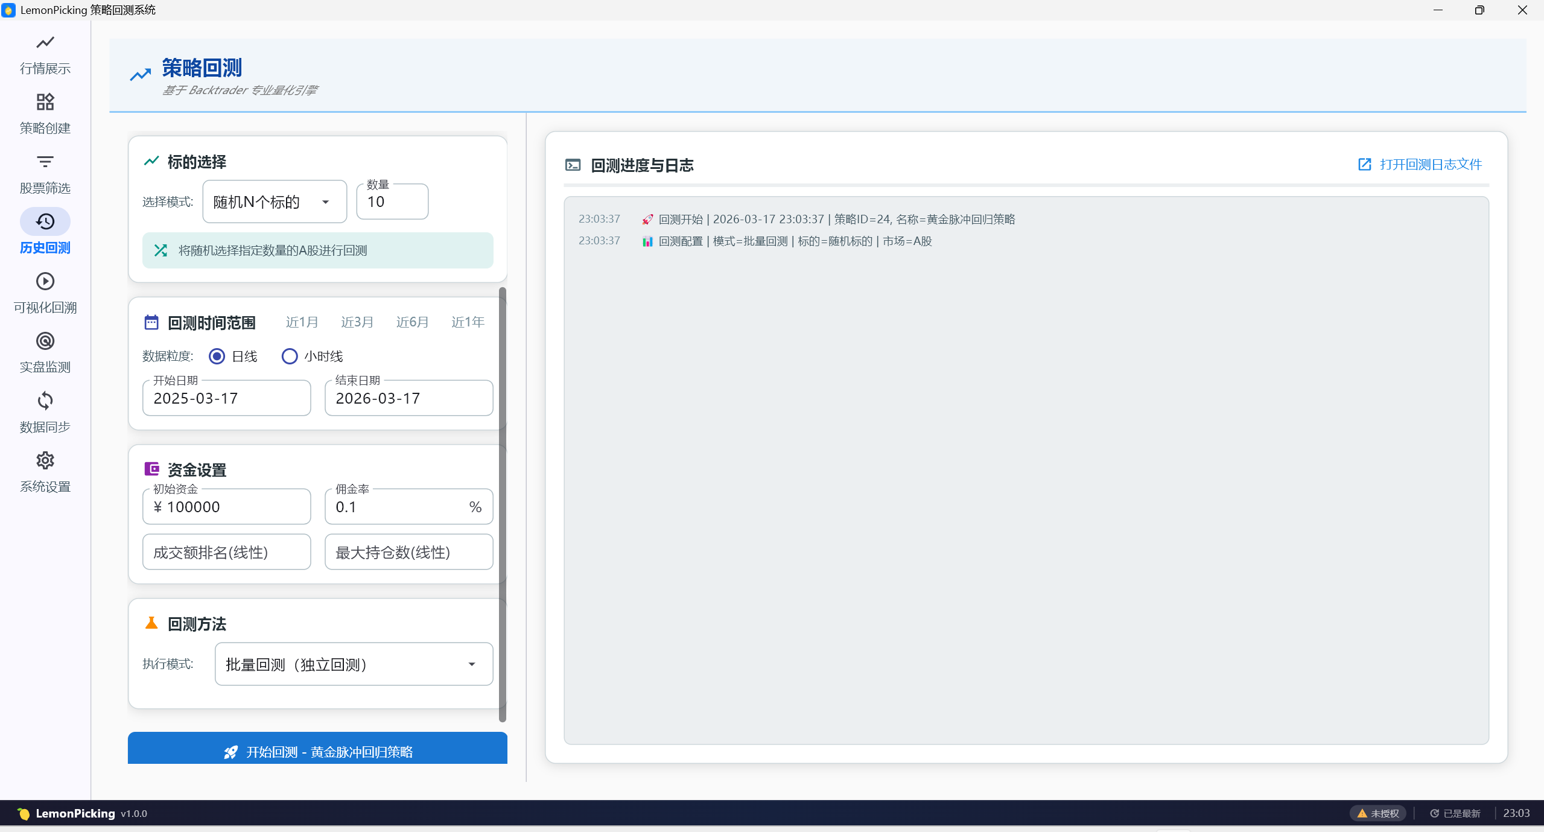Open the 实盘监测 live monitoring icon
The height and width of the screenshot is (832, 1544).
[45, 341]
